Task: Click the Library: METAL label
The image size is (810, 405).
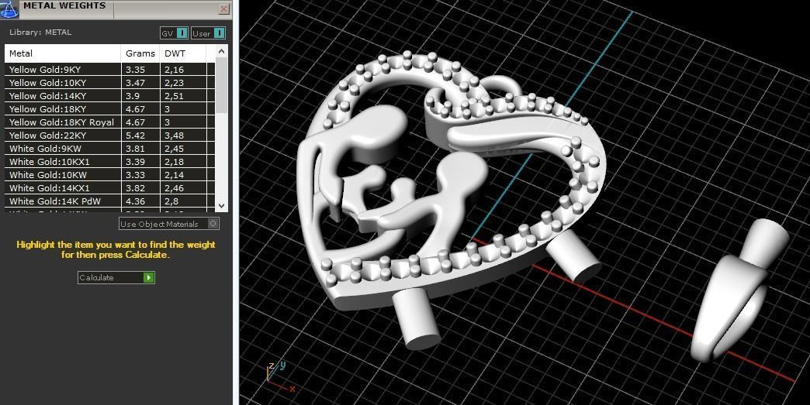Action: coord(40,32)
